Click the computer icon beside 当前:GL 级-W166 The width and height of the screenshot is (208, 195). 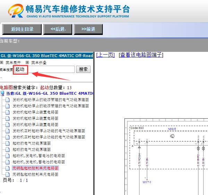pos(2,93)
